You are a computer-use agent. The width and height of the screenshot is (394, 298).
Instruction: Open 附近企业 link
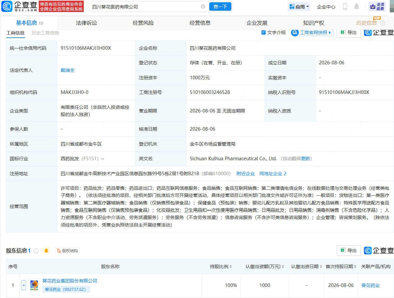(246, 174)
